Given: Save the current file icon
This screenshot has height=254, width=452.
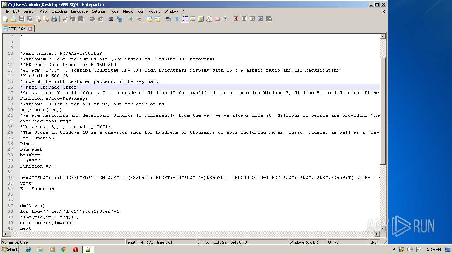Looking at the screenshot, I should [x=22, y=19].
